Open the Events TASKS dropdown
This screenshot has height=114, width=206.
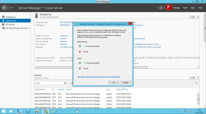pyautogui.click(x=194, y=78)
